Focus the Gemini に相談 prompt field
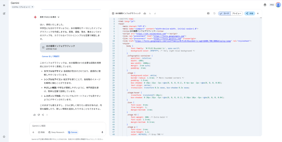 68,126
